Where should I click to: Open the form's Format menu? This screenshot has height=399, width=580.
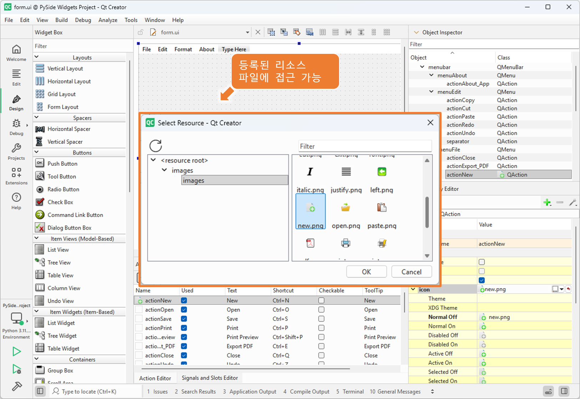(x=183, y=49)
